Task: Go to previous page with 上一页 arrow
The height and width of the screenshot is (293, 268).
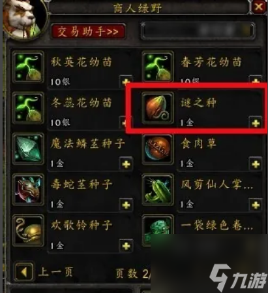Action: coord(24,272)
